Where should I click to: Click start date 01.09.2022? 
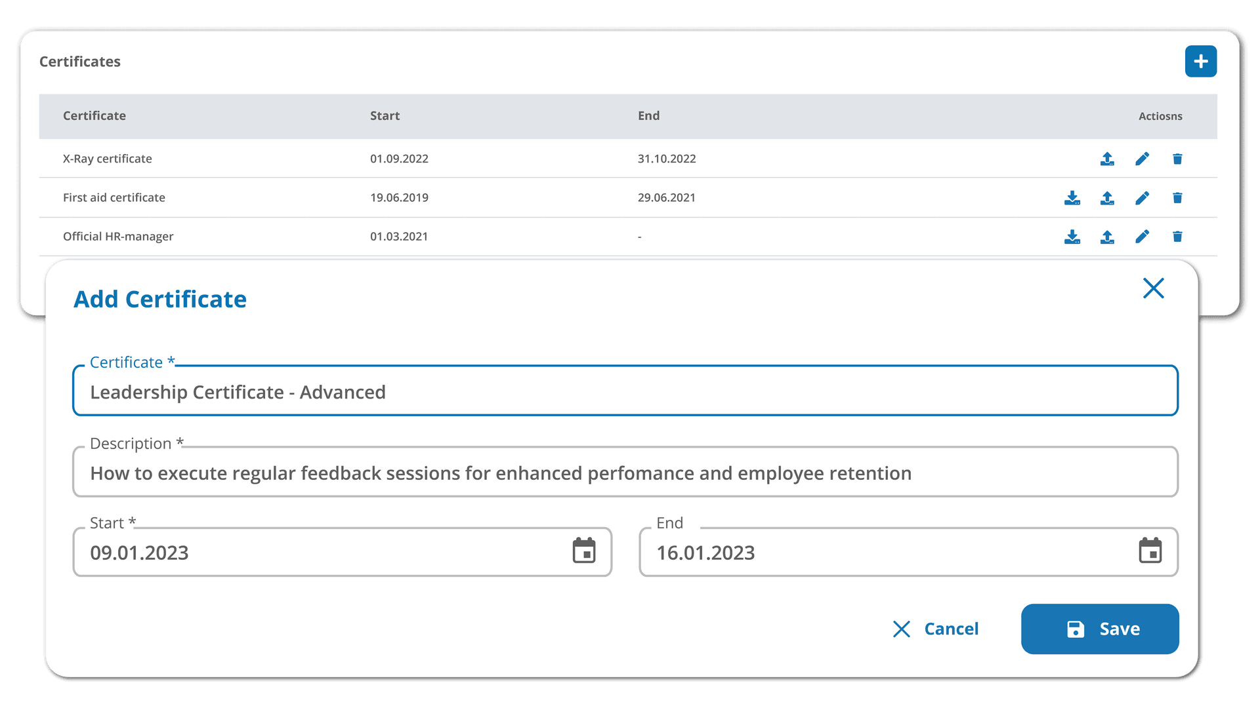[x=399, y=159]
